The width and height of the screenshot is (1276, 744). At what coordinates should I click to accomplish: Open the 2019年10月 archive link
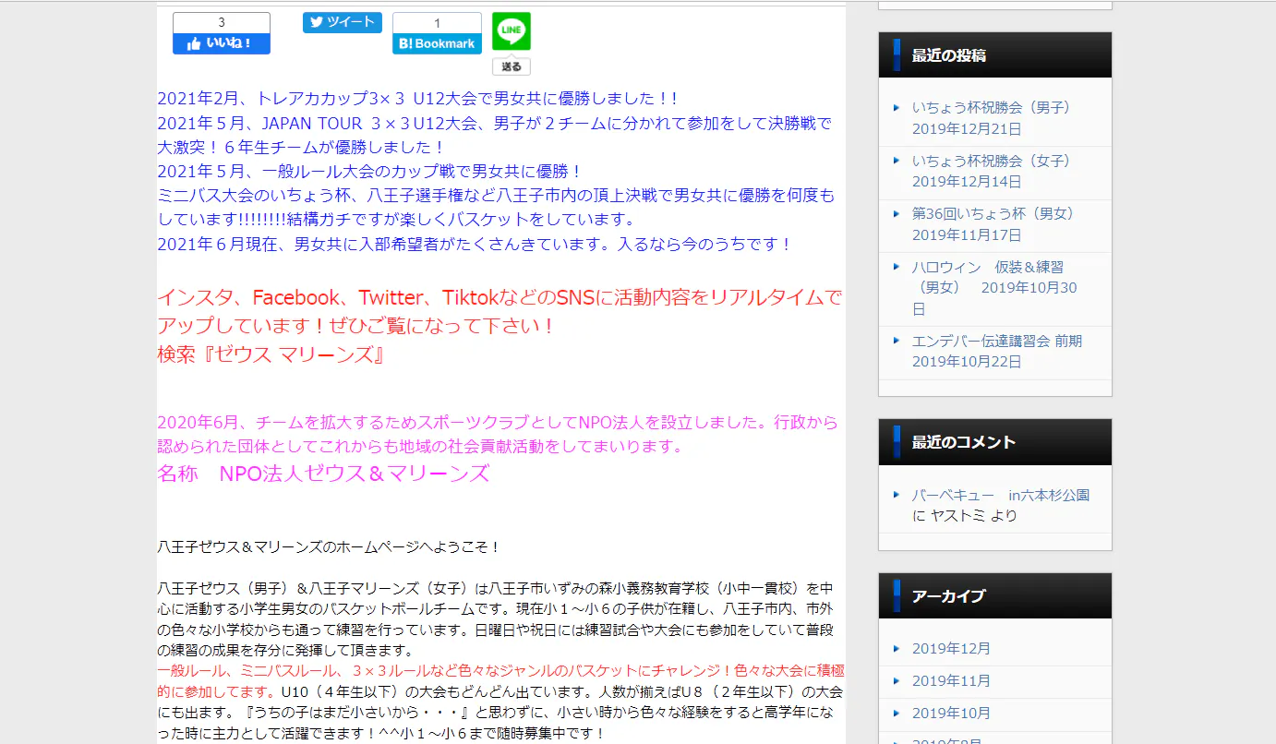coord(951,713)
